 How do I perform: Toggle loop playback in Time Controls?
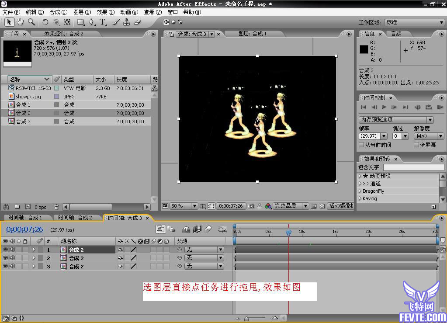[429, 107]
